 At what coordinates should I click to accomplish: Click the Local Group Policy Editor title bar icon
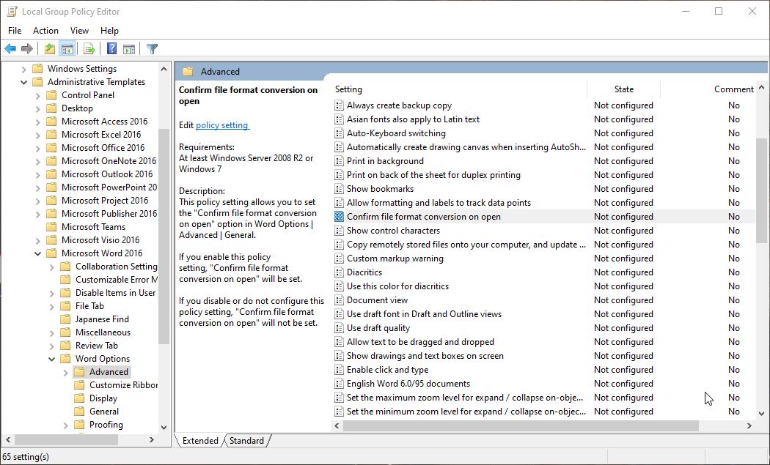pos(12,11)
